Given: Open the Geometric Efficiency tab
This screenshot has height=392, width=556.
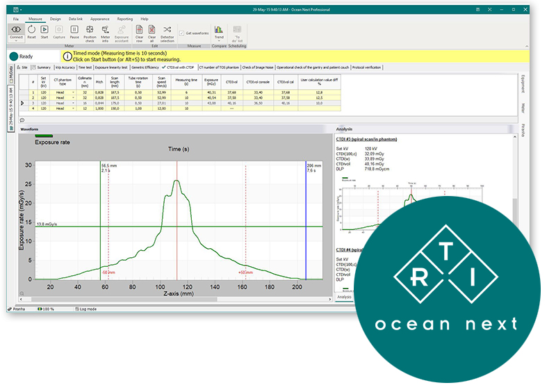Looking at the screenshot, I should [145, 67].
